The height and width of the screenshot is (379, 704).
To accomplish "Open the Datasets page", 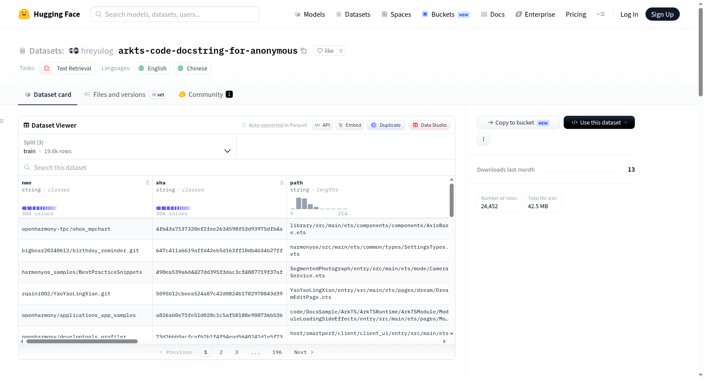I will tap(353, 14).
